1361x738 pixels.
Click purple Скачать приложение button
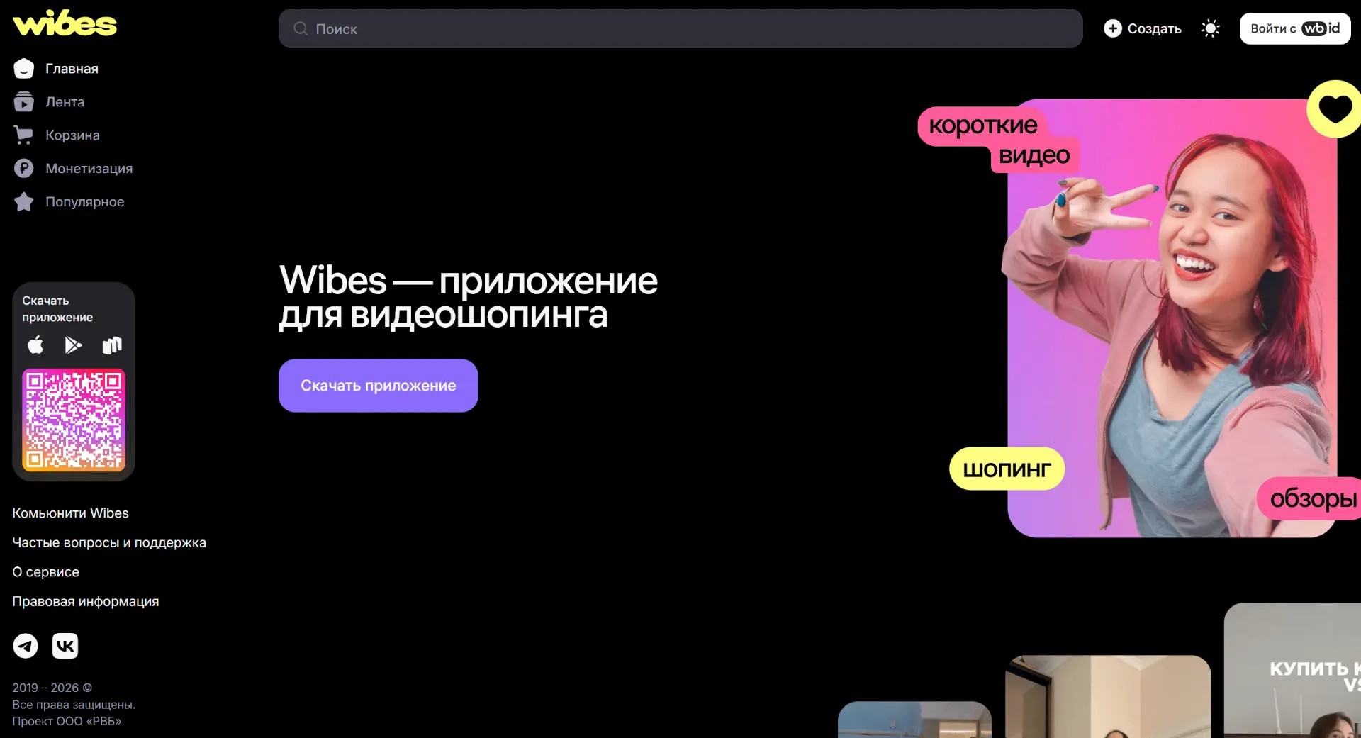pos(379,386)
